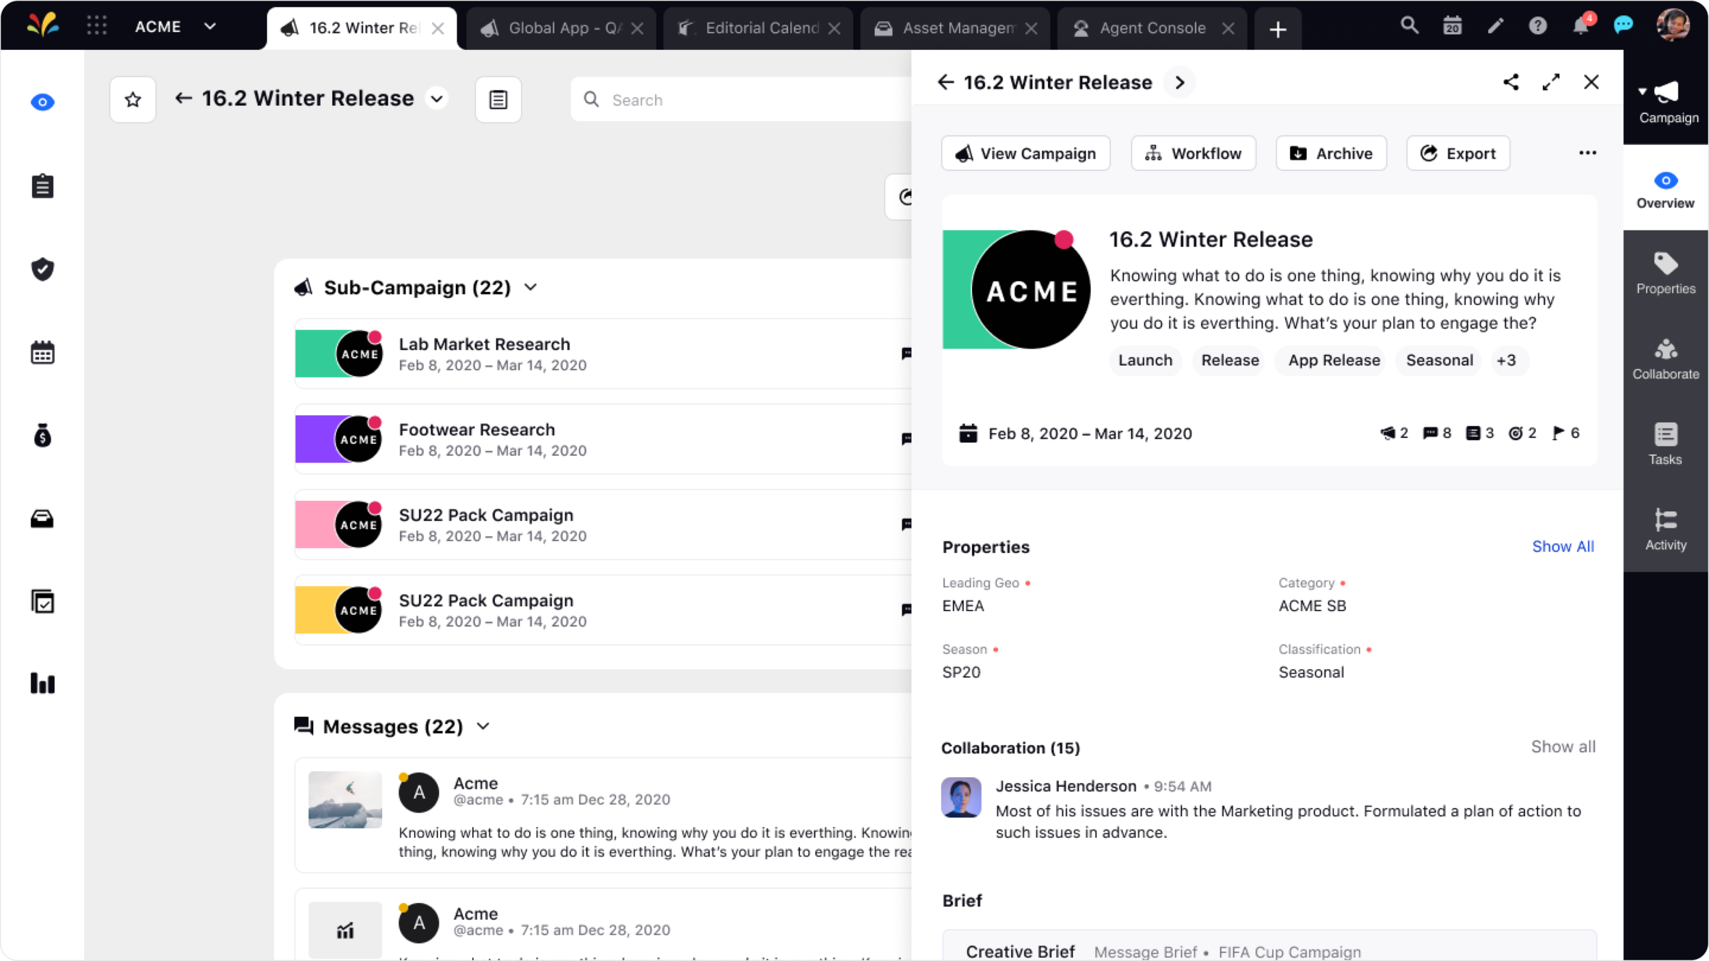Share the campaign from panel header
This screenshot has width=1709, height=961.
1511,83
